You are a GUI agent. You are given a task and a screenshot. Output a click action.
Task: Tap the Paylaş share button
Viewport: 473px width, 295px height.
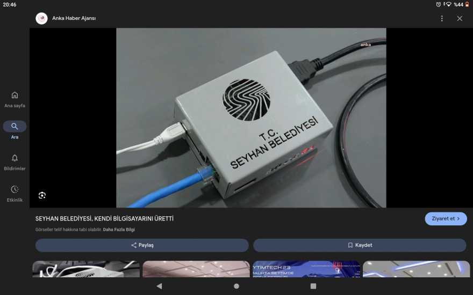(x=142, y=245)
